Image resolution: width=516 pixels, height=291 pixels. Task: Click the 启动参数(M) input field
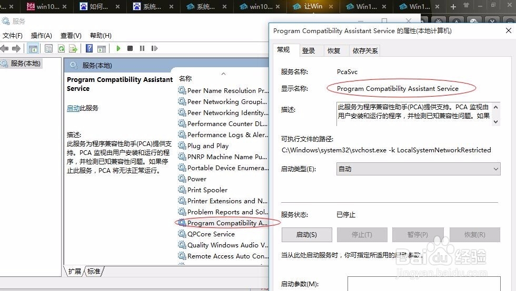tap(424, 284)
